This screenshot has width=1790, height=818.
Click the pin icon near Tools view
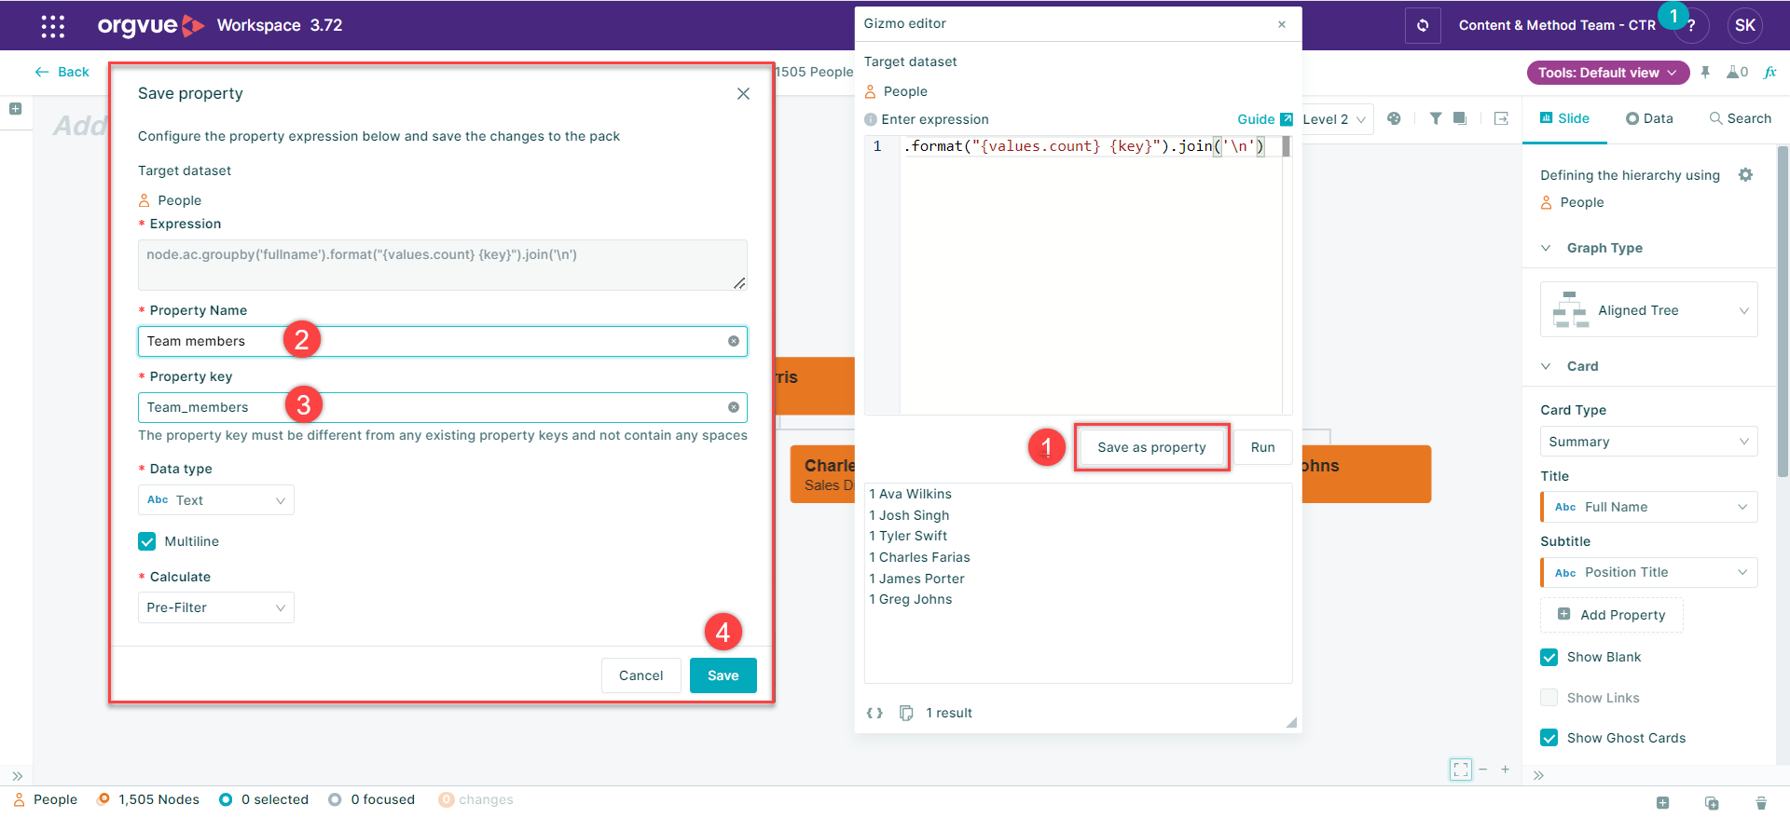(1705, 72)
